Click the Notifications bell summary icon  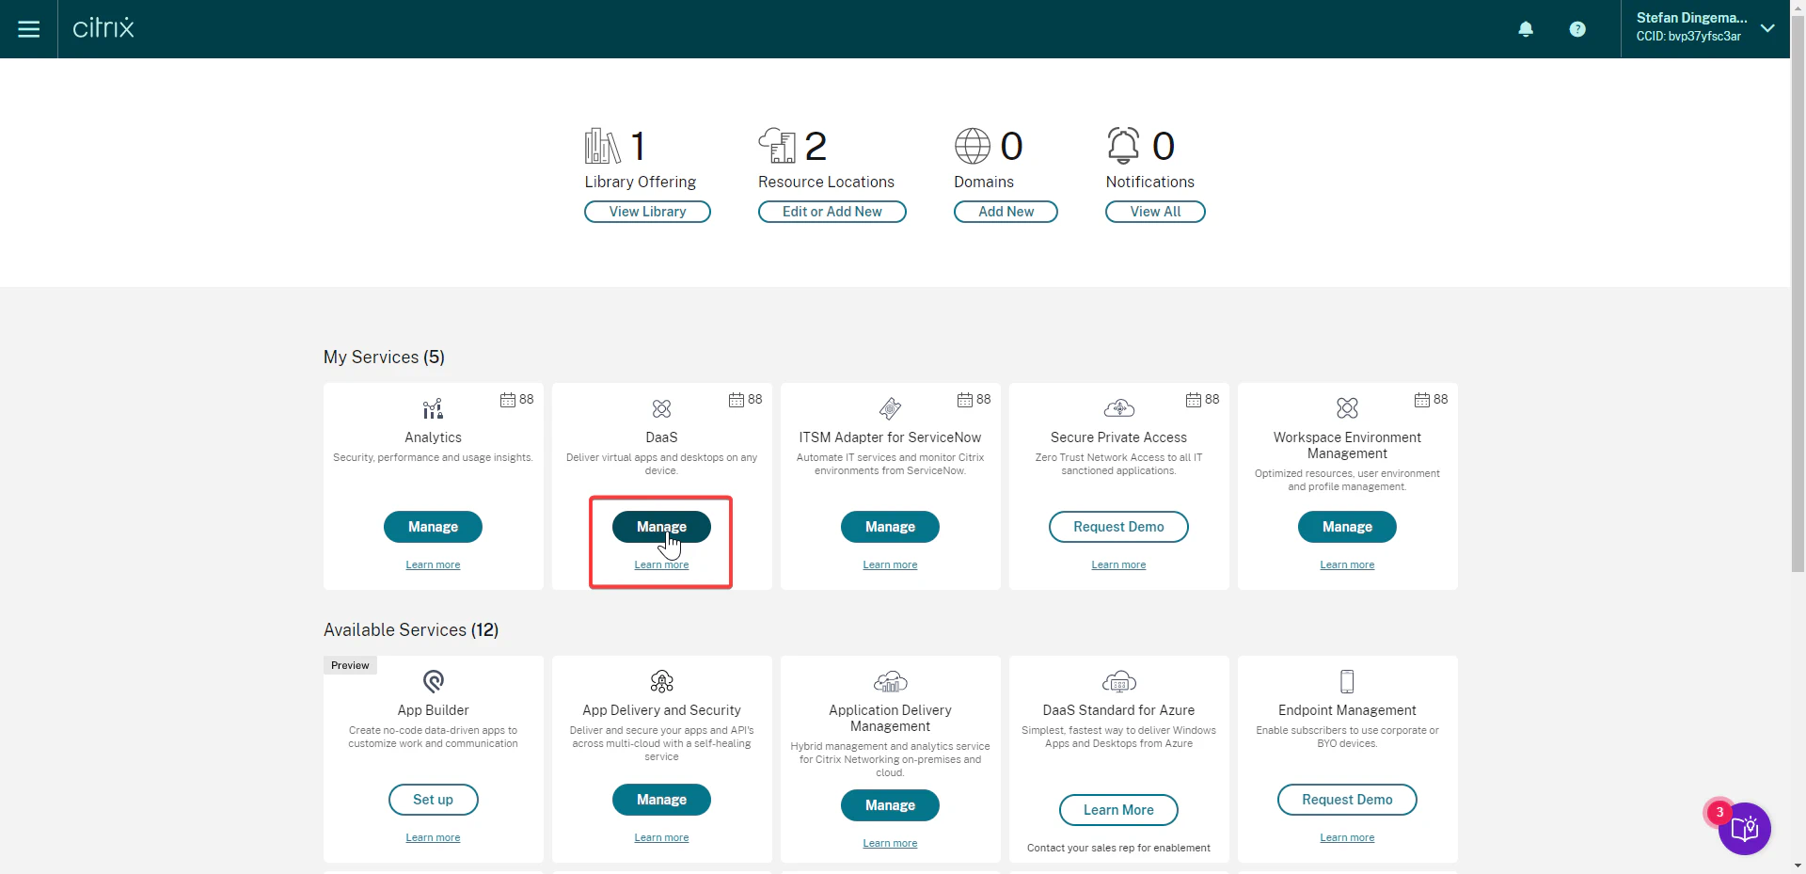(x=1123, y=146)
